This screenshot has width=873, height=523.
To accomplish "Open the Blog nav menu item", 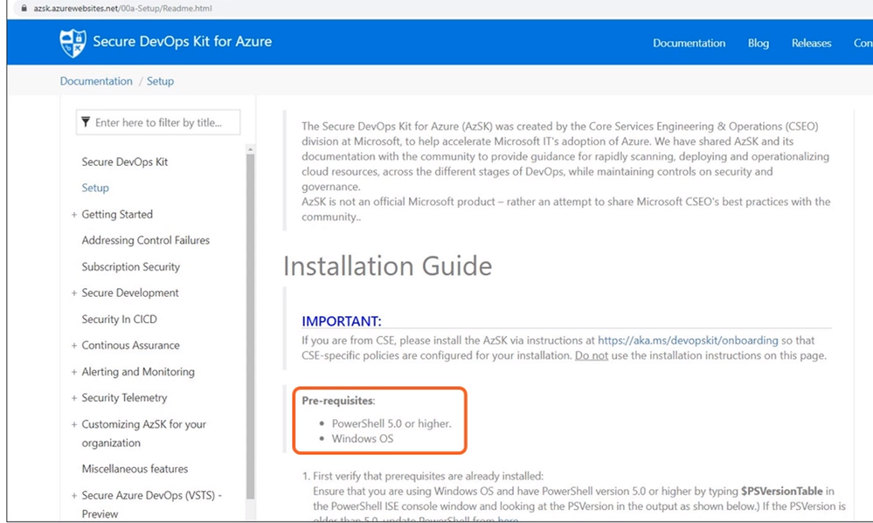I will click(x=758, y=43).
